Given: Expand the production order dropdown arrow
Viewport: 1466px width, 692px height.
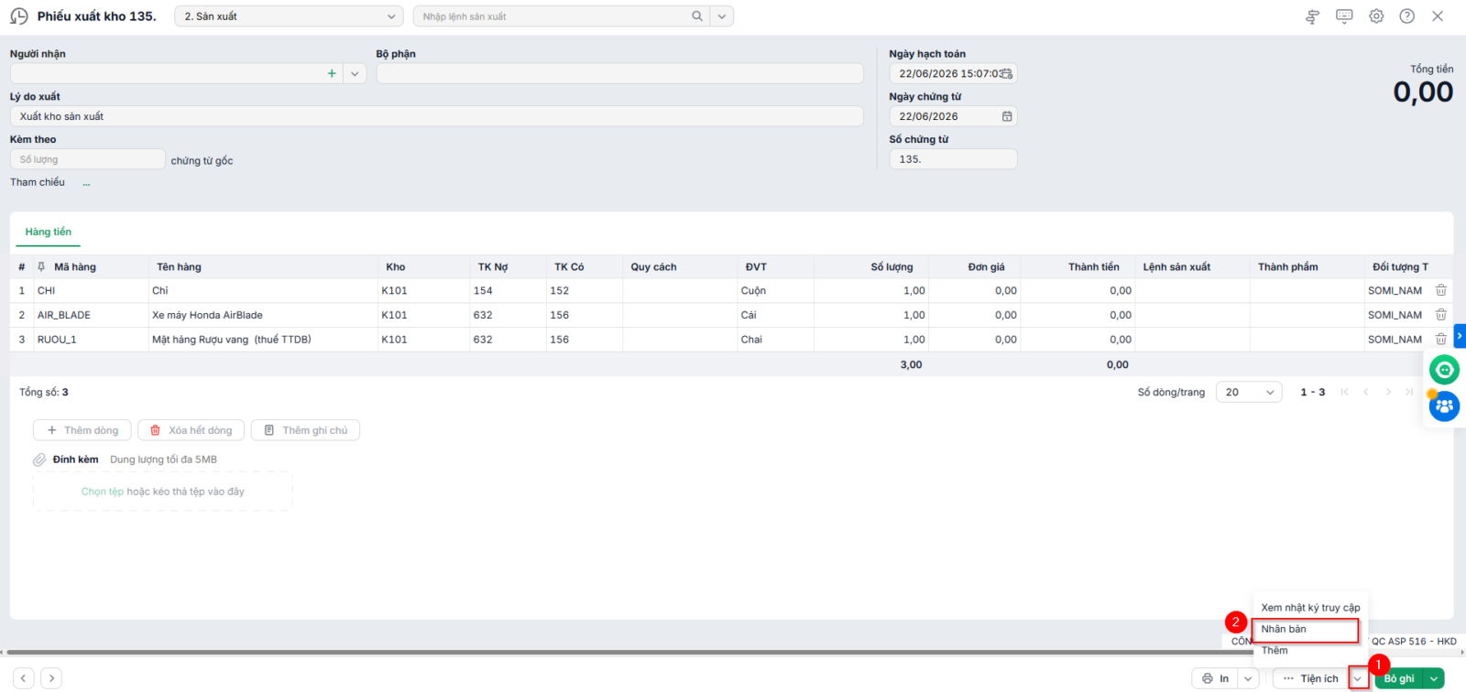Looking at the screenshot, I should coord(722,16).
